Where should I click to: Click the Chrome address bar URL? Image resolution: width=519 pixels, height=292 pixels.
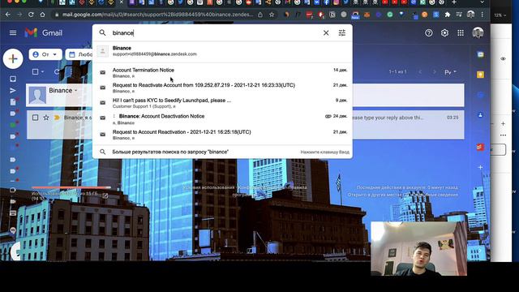[x=157, y=15]
